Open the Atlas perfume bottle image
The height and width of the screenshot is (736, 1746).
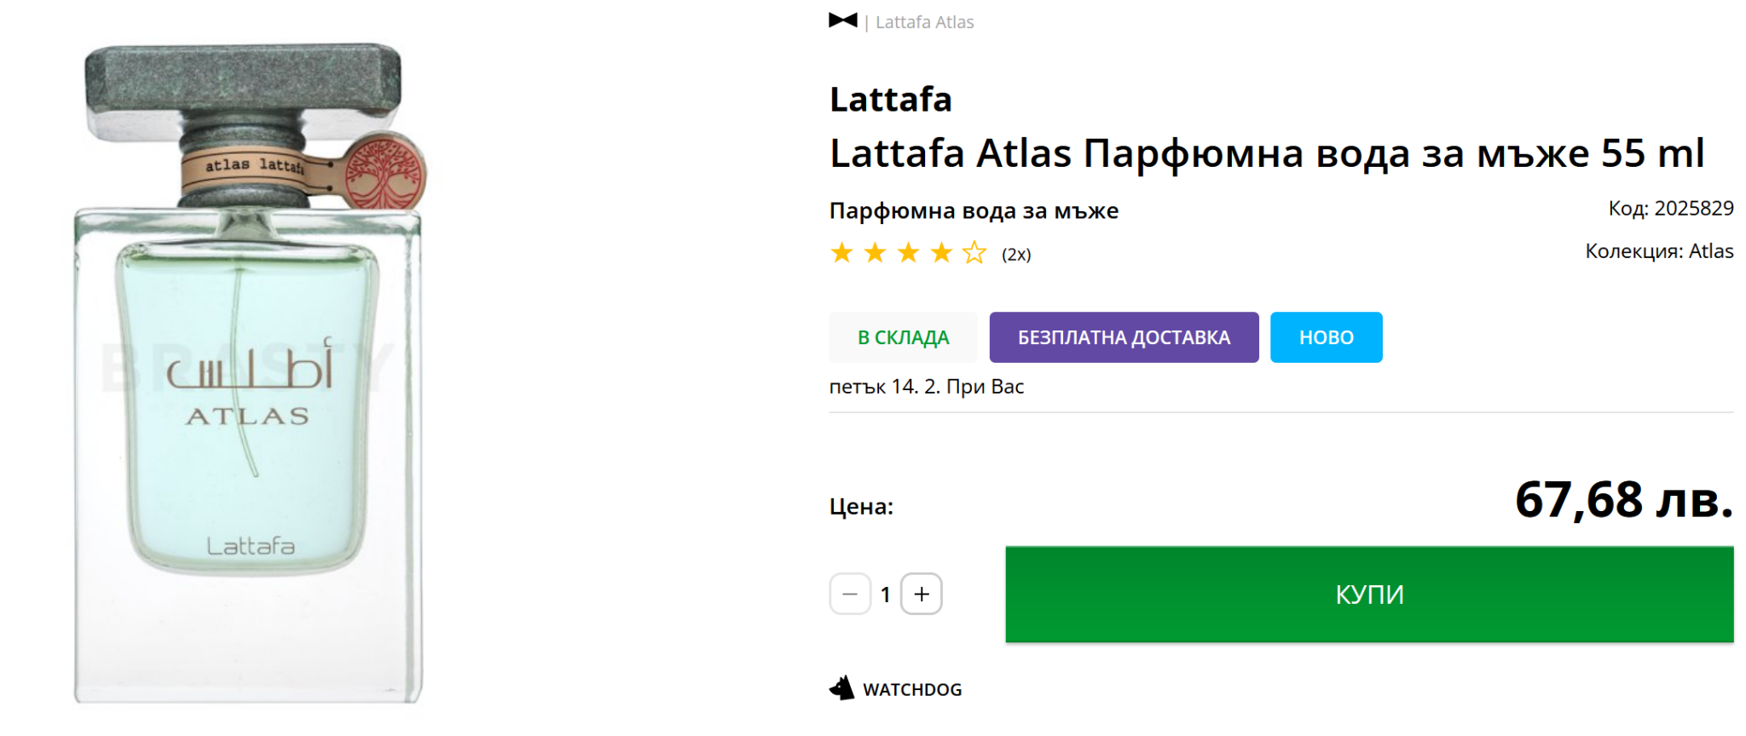[x=248, y=375]
